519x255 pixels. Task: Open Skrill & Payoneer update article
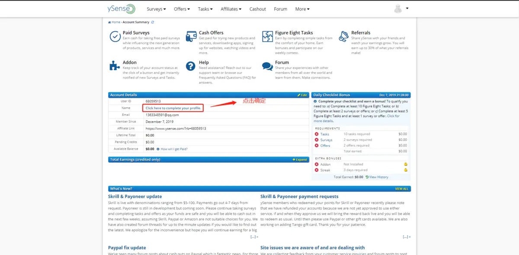point(135,197)
